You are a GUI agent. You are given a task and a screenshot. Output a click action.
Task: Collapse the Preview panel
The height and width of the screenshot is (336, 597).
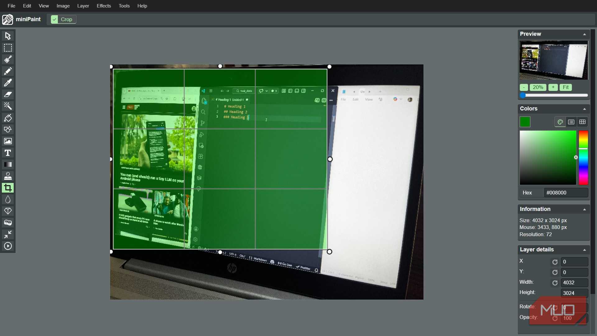tap(584, 34)
